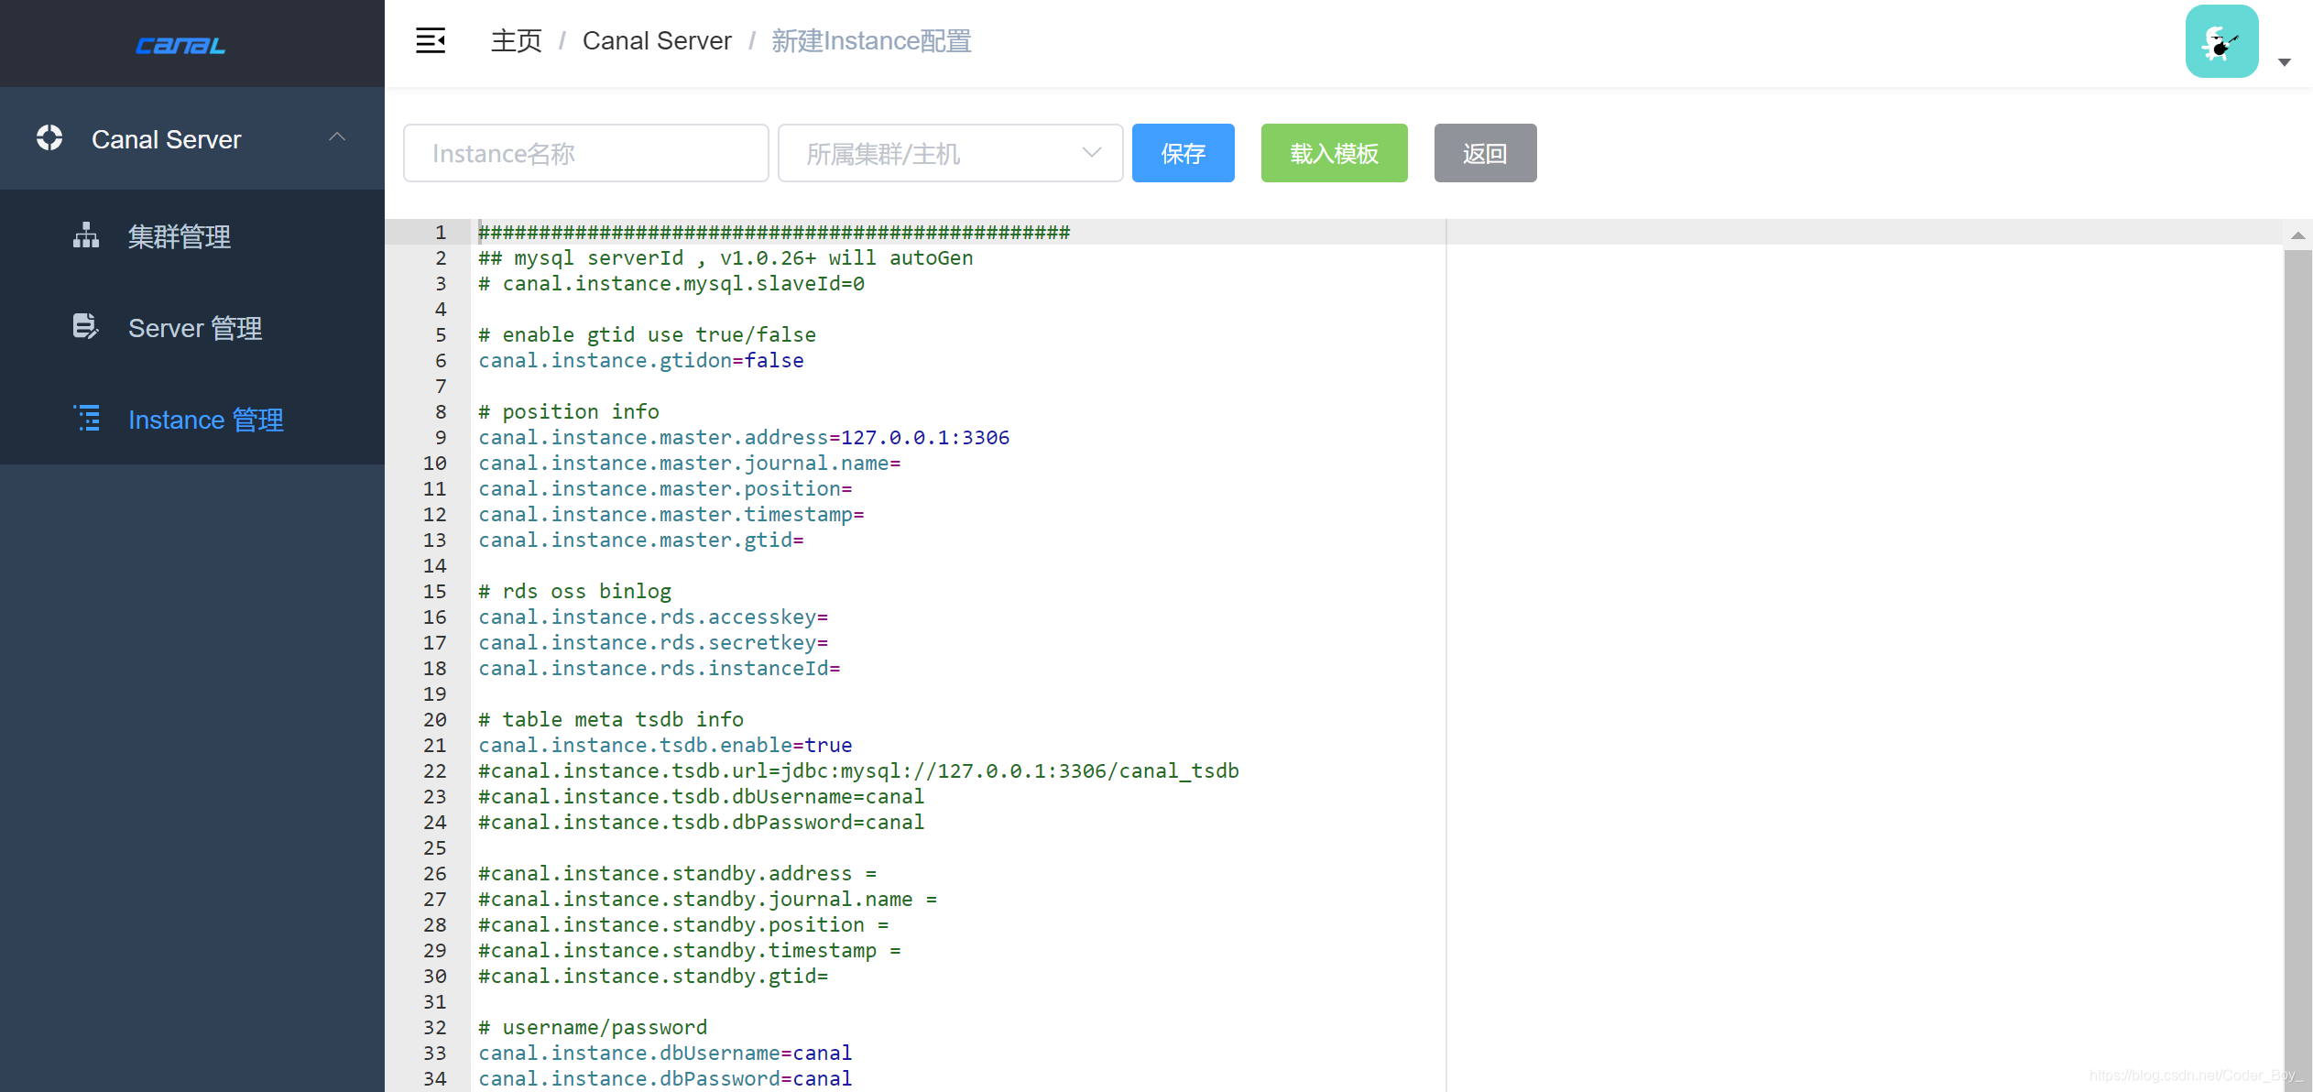2313x1092 pixels.
Task: Click the '#canal.instance.standby.position =' line
Action: click(x=683, y=924)
